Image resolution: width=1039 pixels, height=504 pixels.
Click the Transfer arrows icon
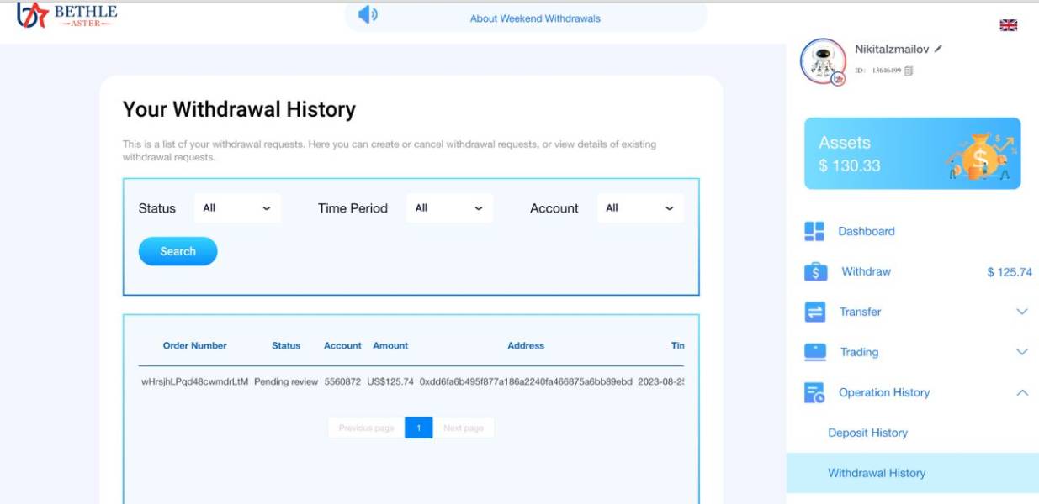point(815,312)
